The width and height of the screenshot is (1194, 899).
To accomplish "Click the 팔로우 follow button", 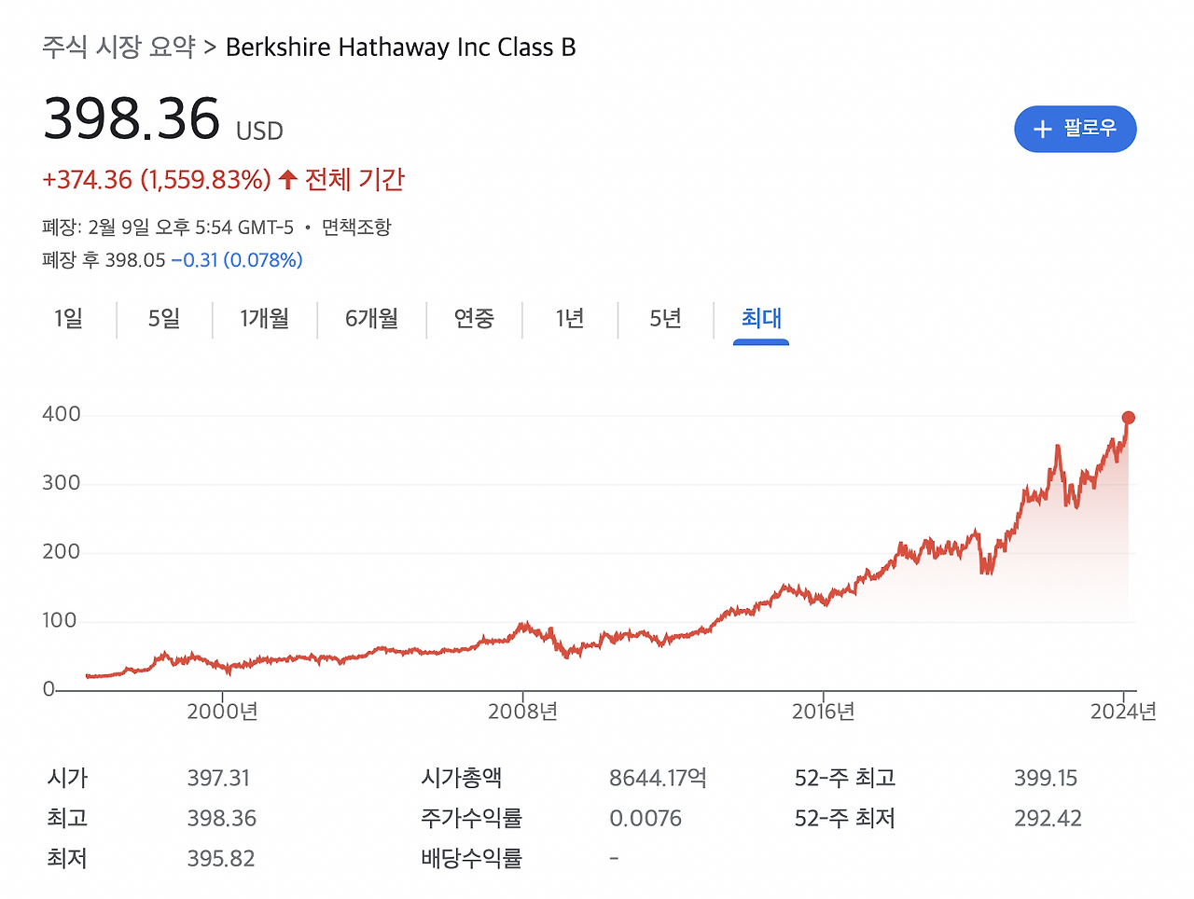I will point(1075,129).
